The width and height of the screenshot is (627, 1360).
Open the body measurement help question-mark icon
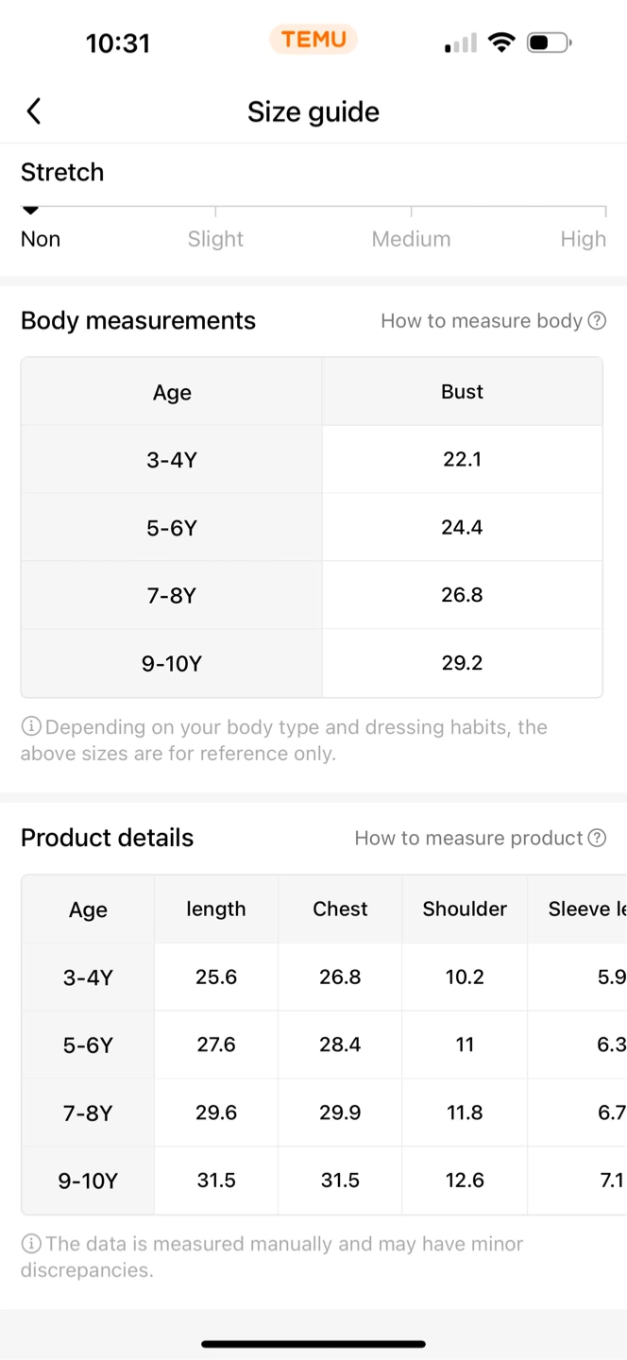coord(597,321)
